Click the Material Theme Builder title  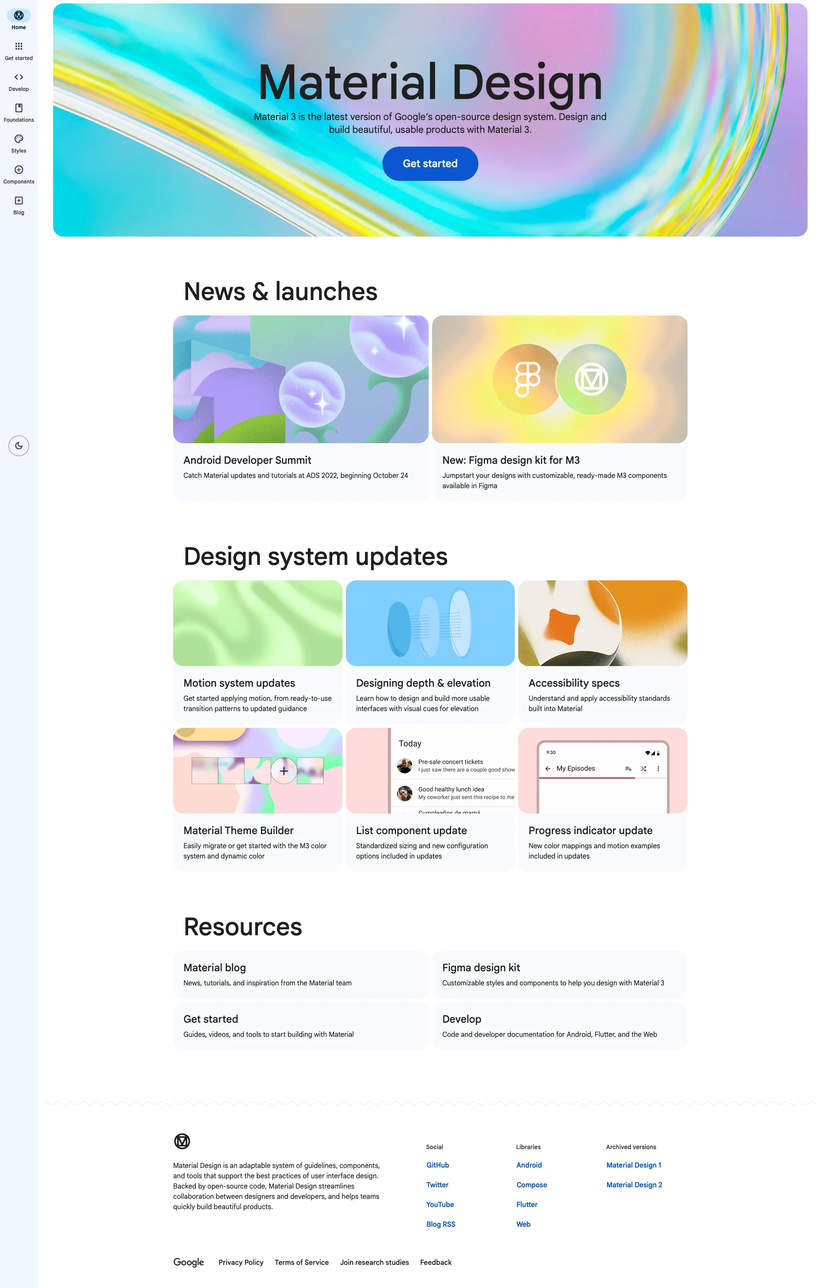(238, 831)
